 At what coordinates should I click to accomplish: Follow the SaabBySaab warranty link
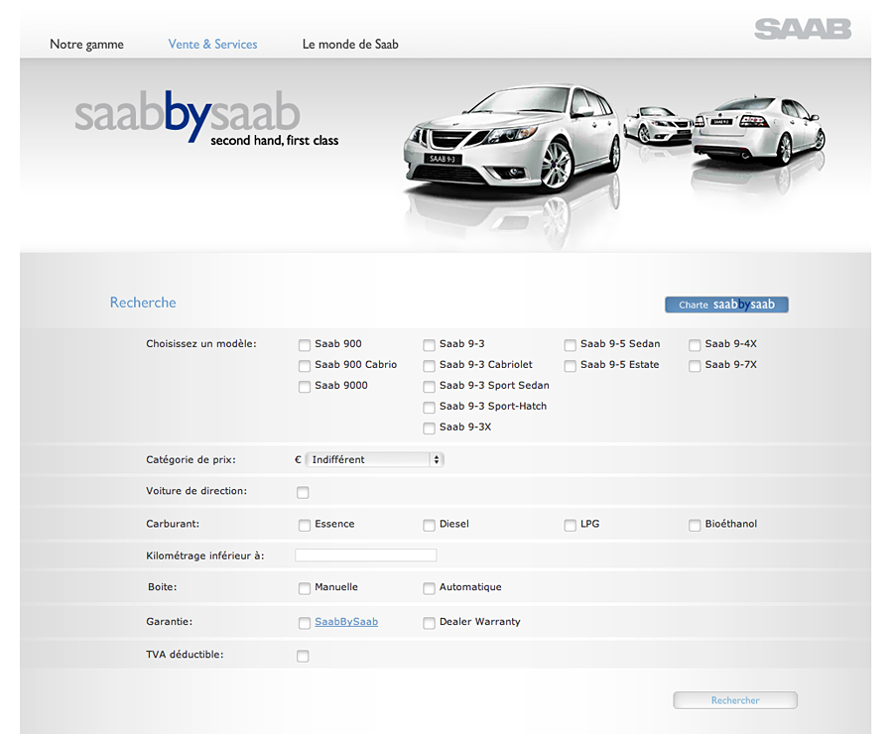click(346, 622)
